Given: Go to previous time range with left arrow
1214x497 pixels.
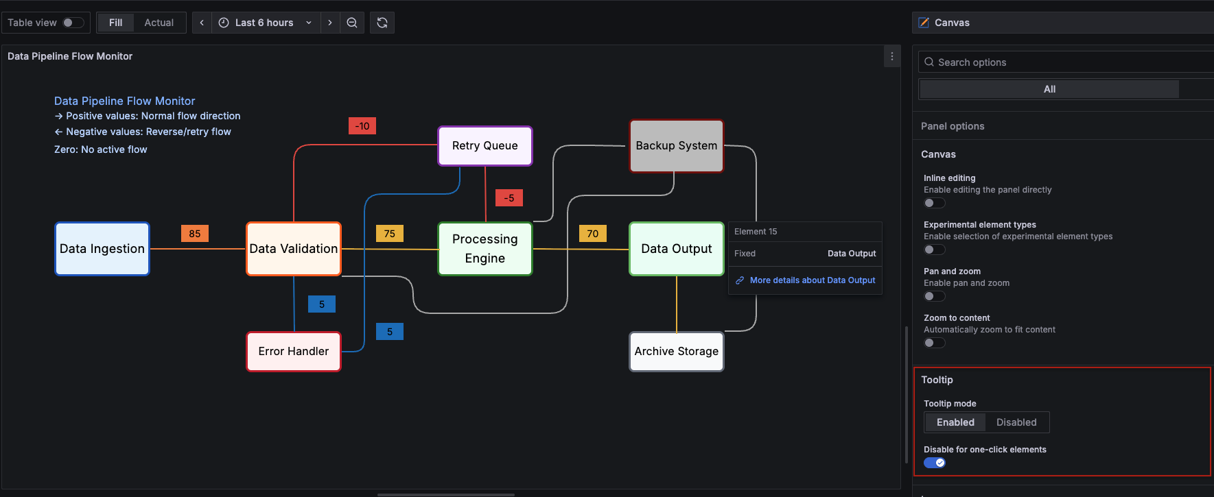Looking at the screenshot, I should click(202, 23).
